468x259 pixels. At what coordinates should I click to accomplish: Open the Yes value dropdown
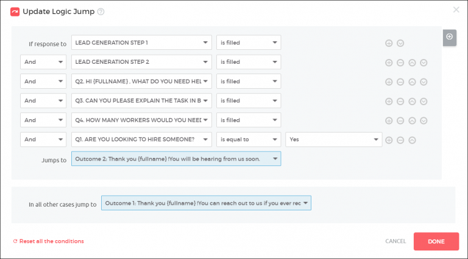333,140
